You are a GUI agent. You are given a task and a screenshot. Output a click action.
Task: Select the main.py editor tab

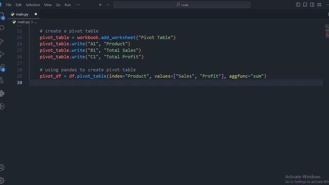click(x=24, y=14)
